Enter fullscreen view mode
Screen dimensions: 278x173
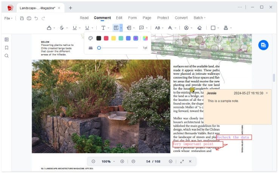coord(182,161)
